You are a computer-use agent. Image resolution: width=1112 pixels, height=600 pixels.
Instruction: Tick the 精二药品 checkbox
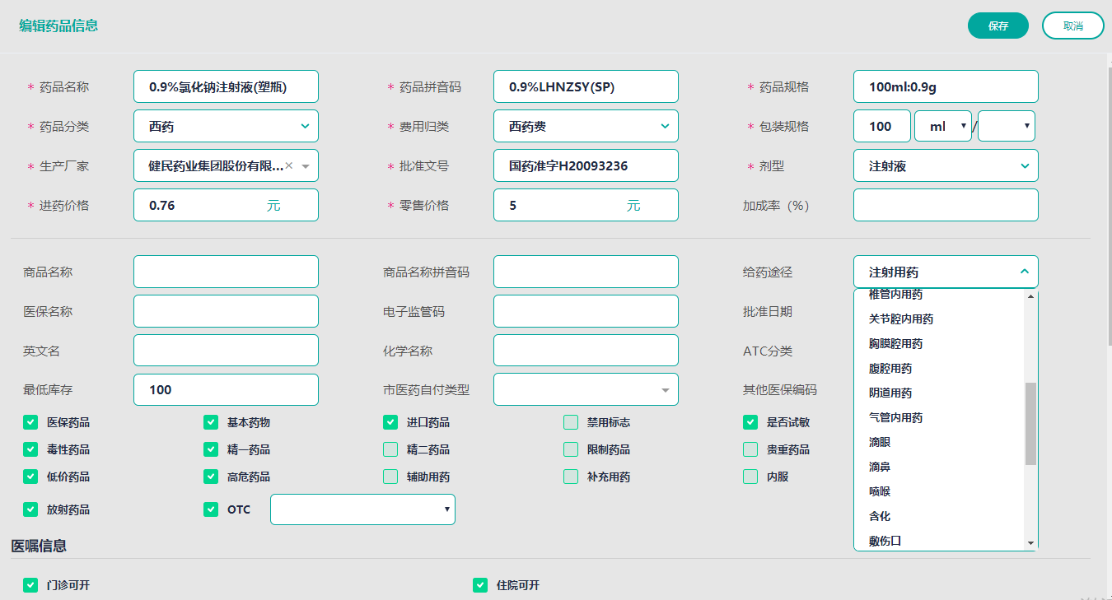click(x=390, y=449)
